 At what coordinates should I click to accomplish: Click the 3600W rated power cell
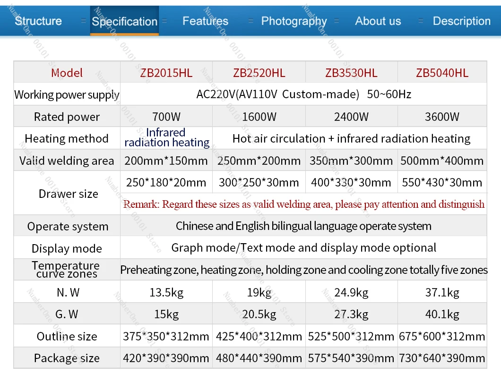pyautogui.click(x=442, y=117)
